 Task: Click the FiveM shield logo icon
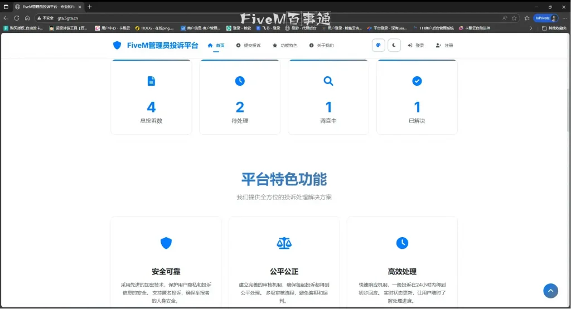click(x=117, y=46)
